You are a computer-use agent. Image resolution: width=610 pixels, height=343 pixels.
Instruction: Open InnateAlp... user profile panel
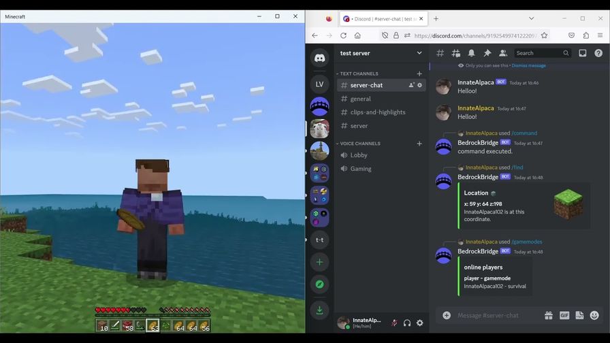point(362,323)
